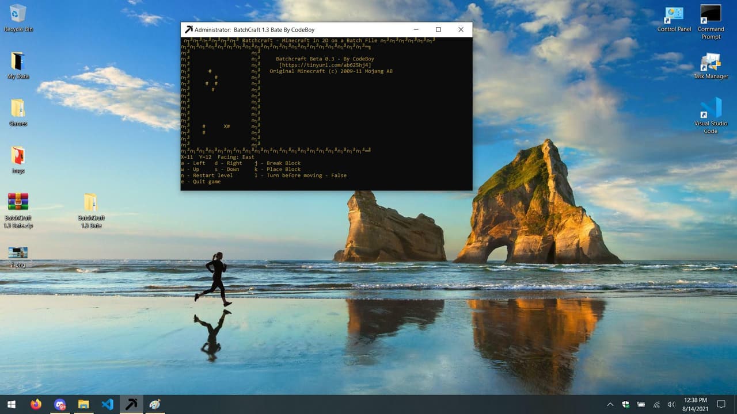Click the BatchCraft pickaxe taskbar icon
The width and height of the screenshot is (737, 414).
(131, 404)
